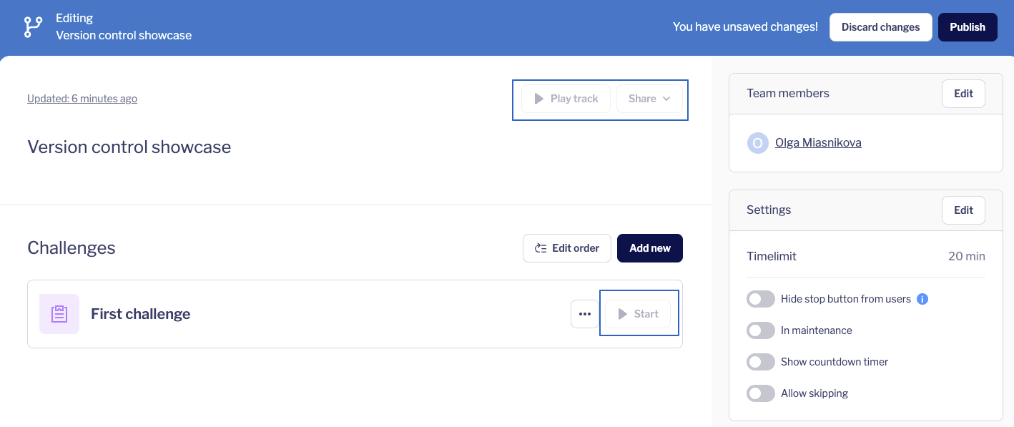Viewport: 1014px width, 427px height.
Task: Publish the unsaved changes
Action: point(968,27)
